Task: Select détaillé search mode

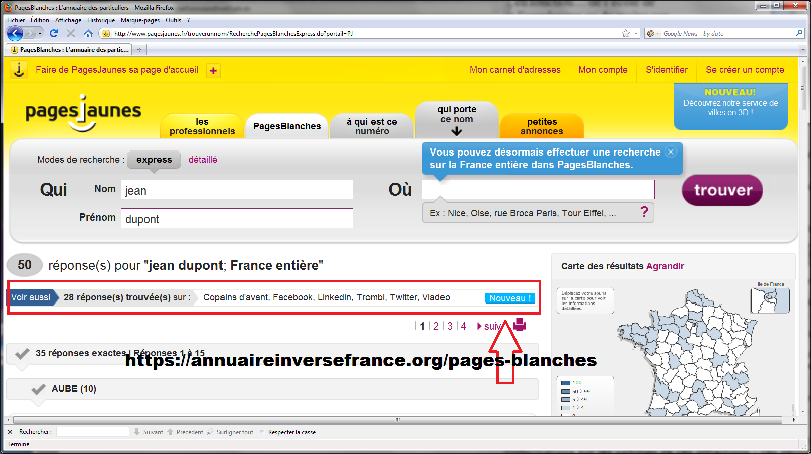Action: point(203,160)
